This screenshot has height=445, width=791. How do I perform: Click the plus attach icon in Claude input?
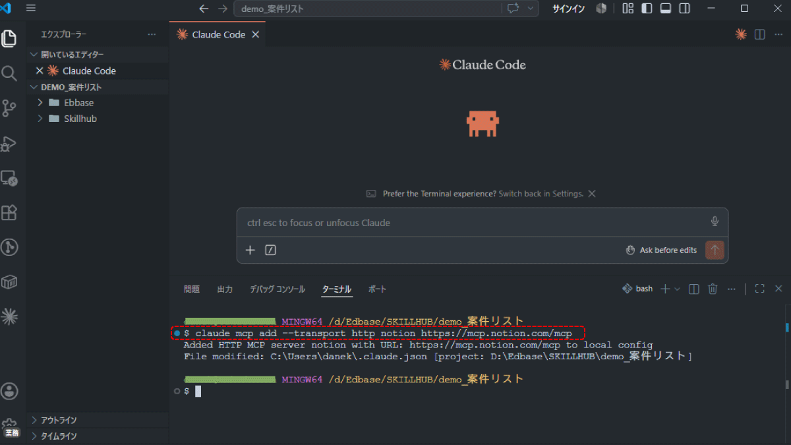point(250,250)
